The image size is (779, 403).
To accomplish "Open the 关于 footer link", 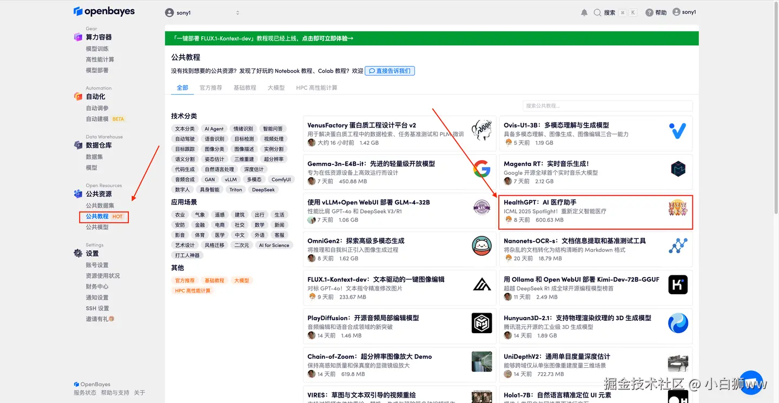I will (140, 393).
